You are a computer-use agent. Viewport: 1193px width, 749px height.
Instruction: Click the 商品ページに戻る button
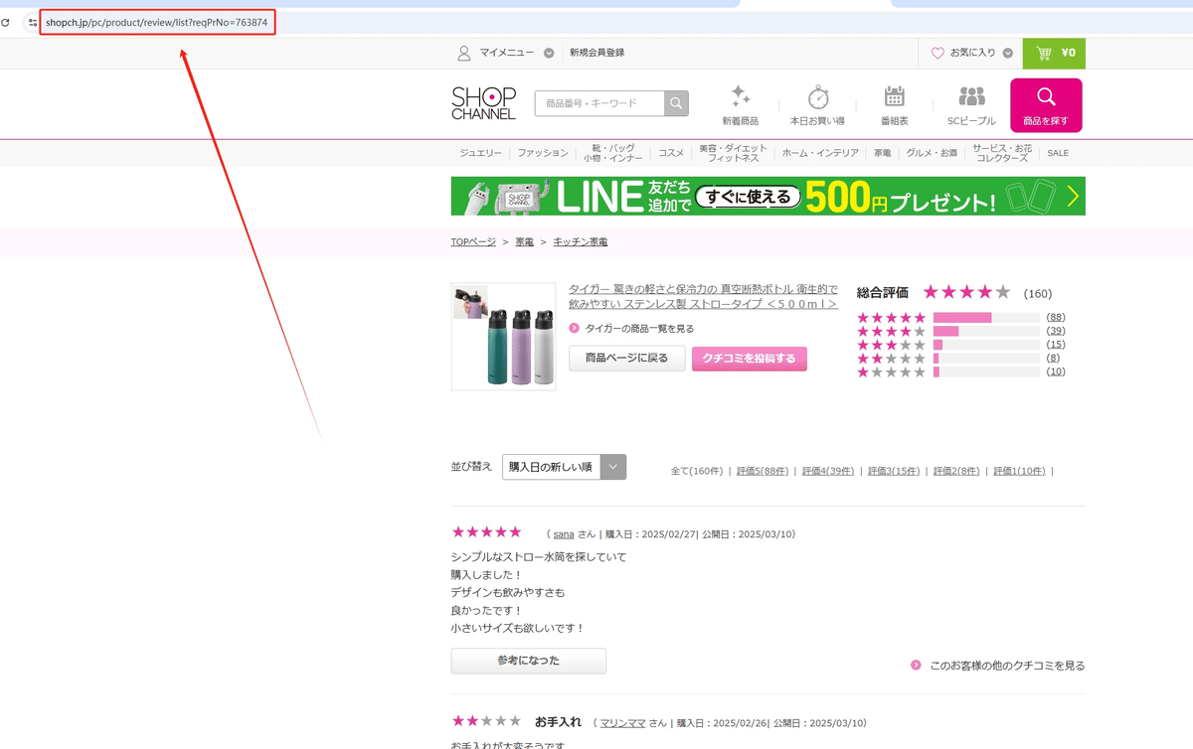[627, 359]
